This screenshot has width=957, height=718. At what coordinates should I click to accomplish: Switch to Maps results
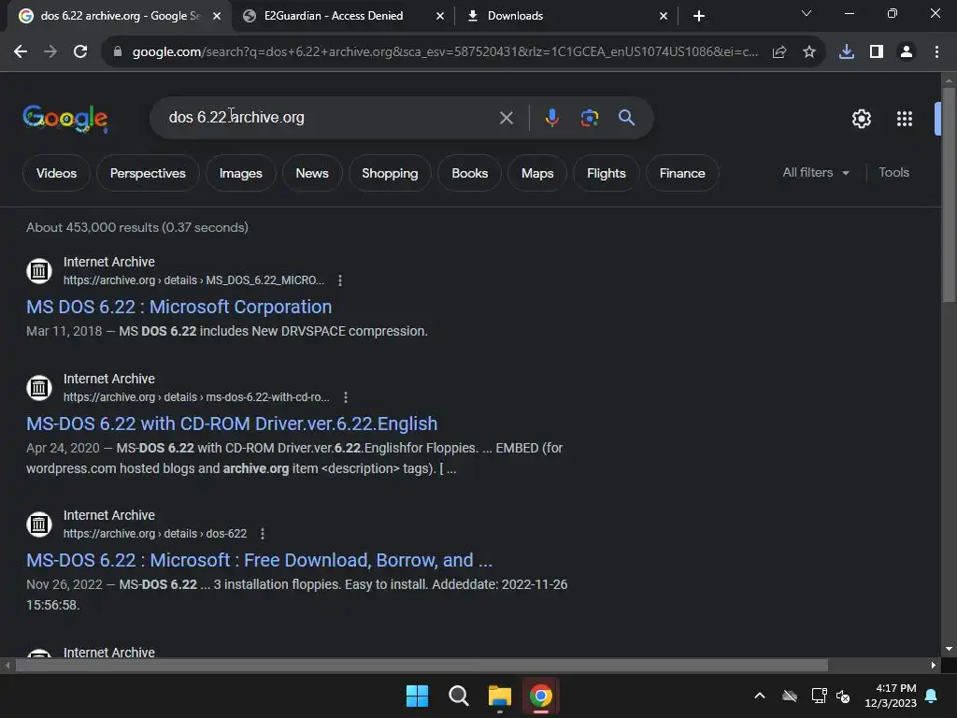(x=537, y=173)
